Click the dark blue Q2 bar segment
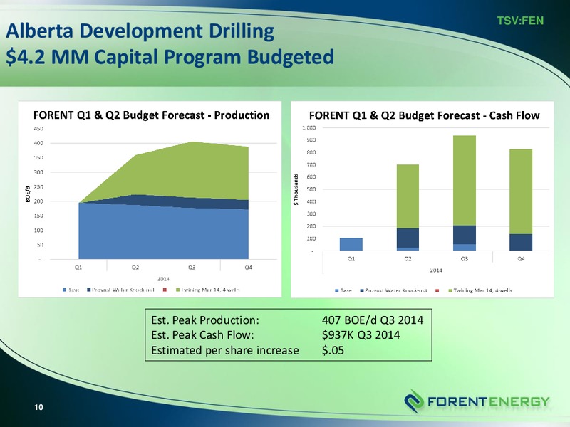The width and height of the screenshot is (570, 427). [x=408, y=238]
